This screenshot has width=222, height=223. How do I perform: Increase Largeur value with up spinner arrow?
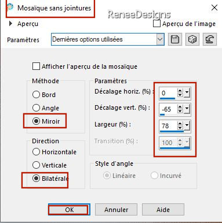[x=180, y=124]
